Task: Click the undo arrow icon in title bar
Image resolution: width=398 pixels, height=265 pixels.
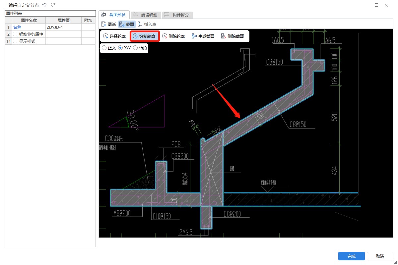Action: point(44,5)
